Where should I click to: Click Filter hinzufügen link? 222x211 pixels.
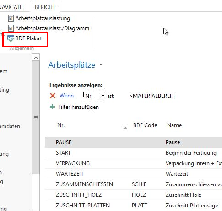coord(78,107)
